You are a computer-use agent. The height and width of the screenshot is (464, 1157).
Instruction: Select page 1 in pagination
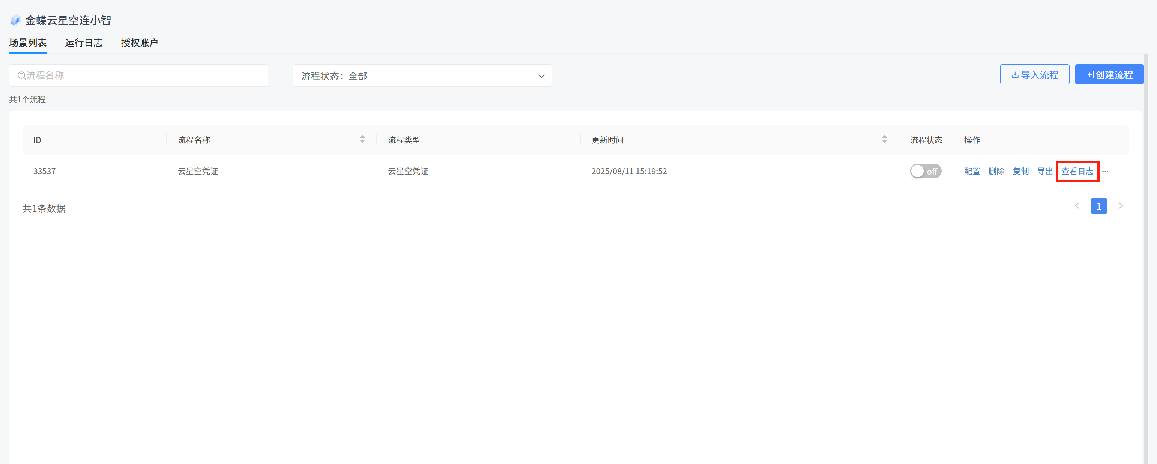coord(1098,206)
